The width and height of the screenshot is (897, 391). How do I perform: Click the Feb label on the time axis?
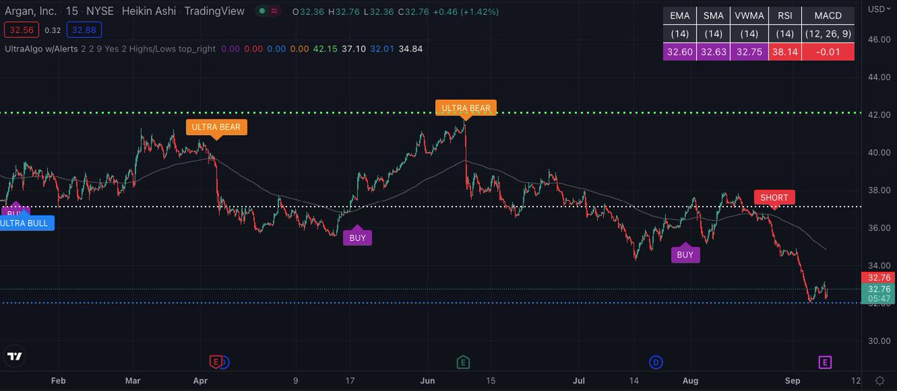pos(58,381)
